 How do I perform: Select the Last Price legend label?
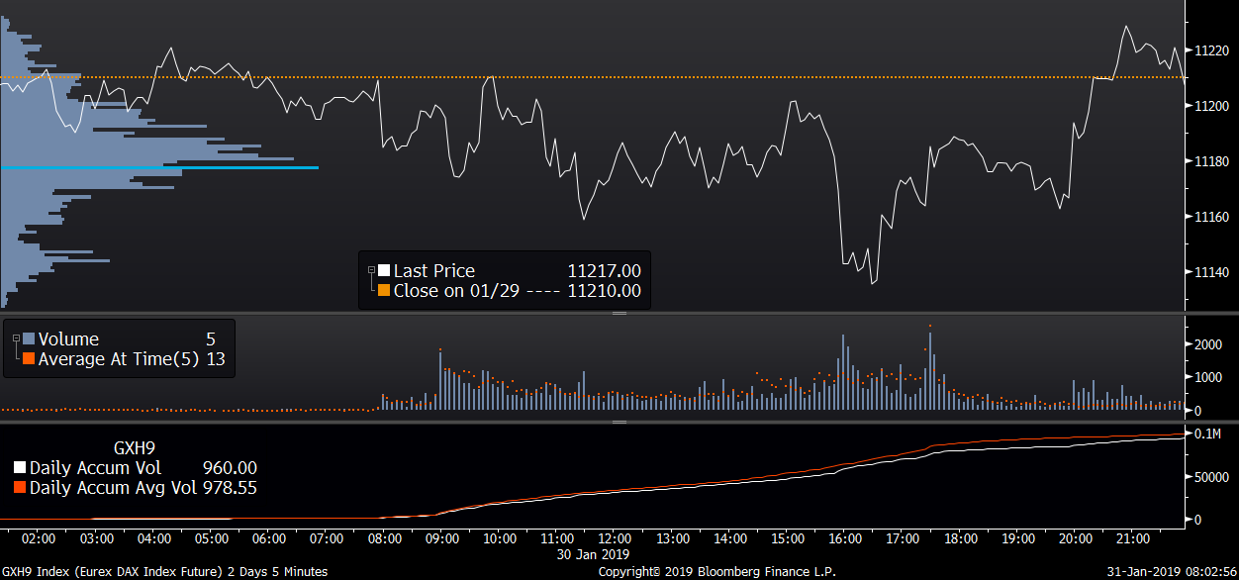click(434, 270)
